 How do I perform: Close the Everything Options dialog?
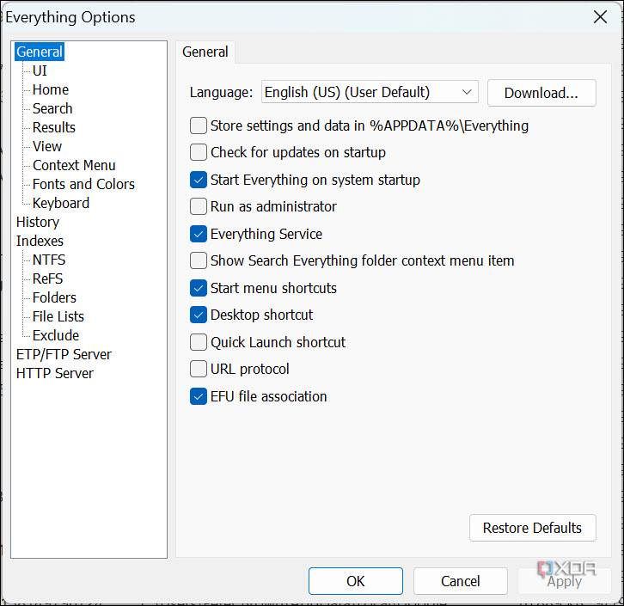click(x=600, y=17)
